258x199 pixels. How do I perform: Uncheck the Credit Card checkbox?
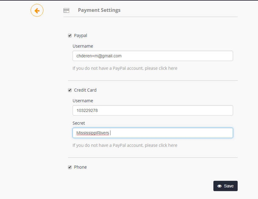click(70, 90)
